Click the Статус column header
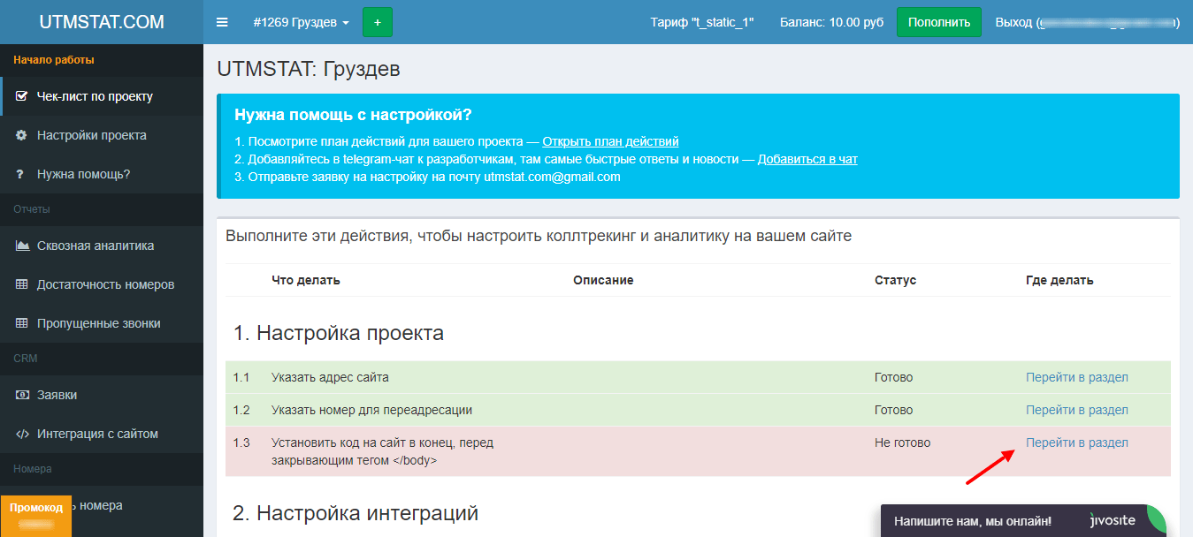The width and height of the screenshot is (1193, 537). (x=895, y=280)
